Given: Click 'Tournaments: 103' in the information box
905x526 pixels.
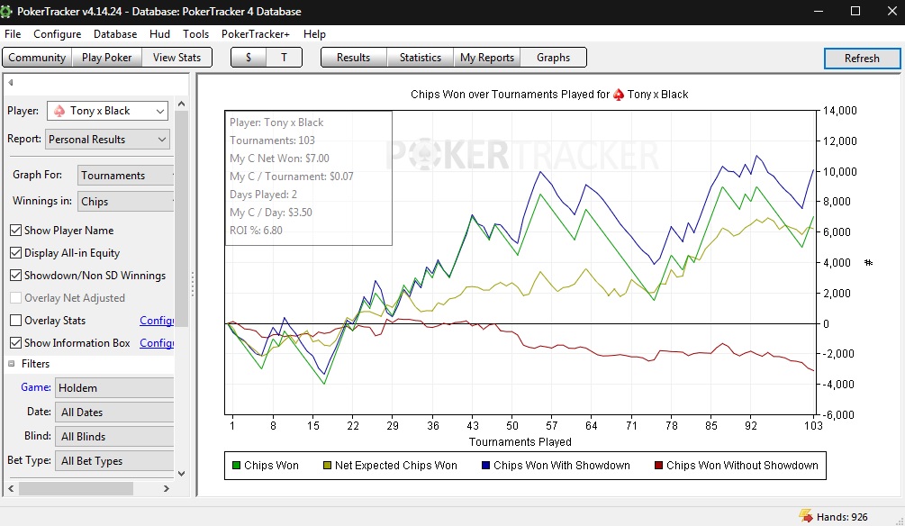Looking at the screenshot, I should (x=273, y=141).
